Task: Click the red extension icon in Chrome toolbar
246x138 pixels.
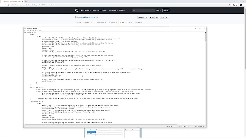Action: pos(234,5)
